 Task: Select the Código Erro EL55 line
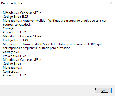pyautogui.click(x=15, y=17)
